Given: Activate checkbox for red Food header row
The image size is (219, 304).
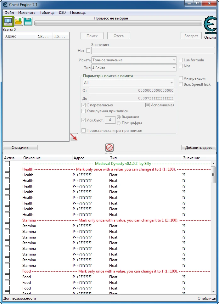Looking at the screenshot, I should click(x=7, y=271).
